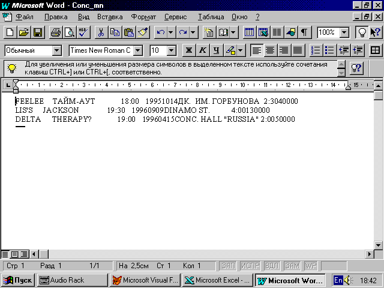The image size is (384, 288).
Task: Click the Tip Wizard lightbulb button
Action: pos(362,32)
